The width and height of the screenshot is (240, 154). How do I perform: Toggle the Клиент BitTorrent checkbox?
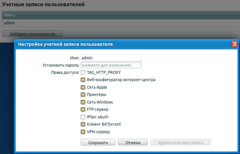(x=83, y=124)
